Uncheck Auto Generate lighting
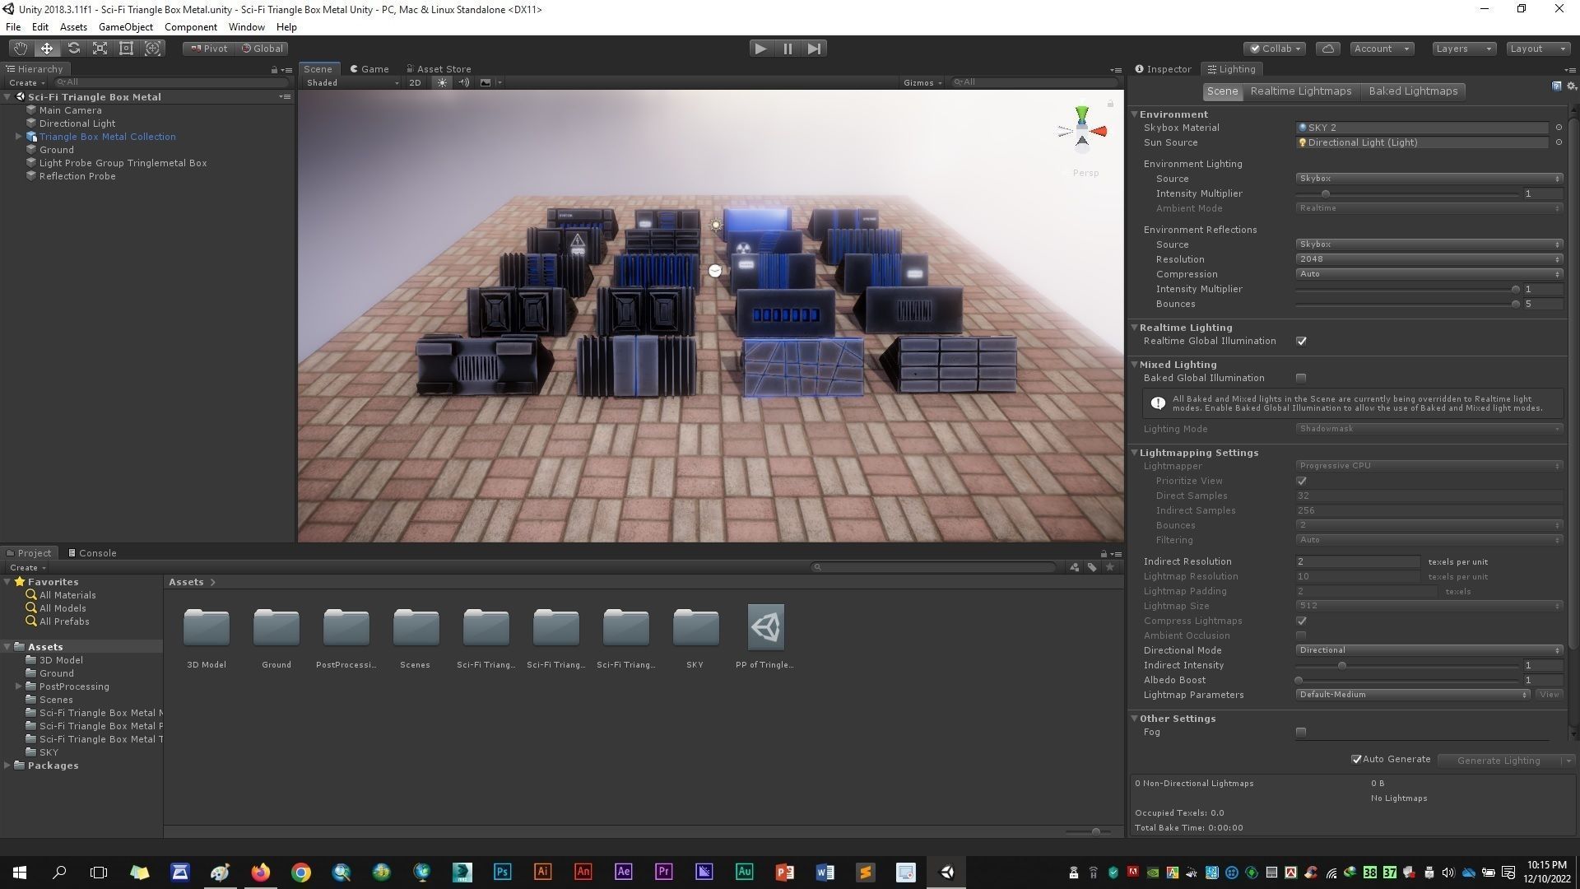Viewport: 1580px width, 889px height. click(1356, 759)
